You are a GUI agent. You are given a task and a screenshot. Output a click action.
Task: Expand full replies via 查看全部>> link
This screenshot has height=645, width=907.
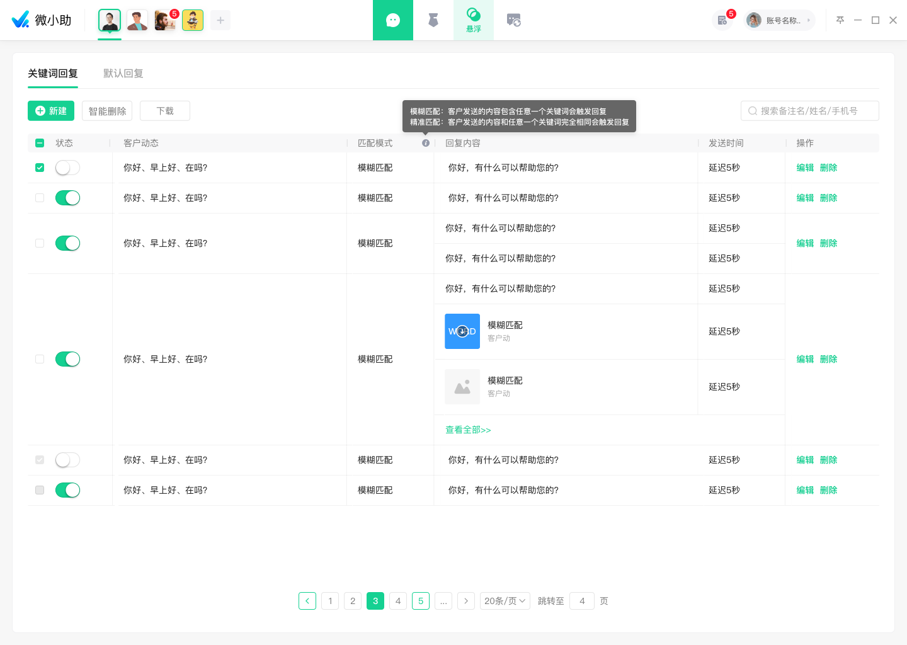(468, 430)
